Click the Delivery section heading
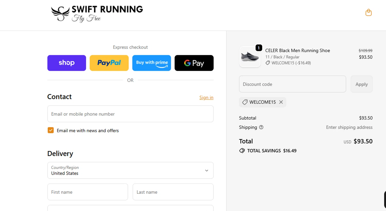 tap(60, 154)
